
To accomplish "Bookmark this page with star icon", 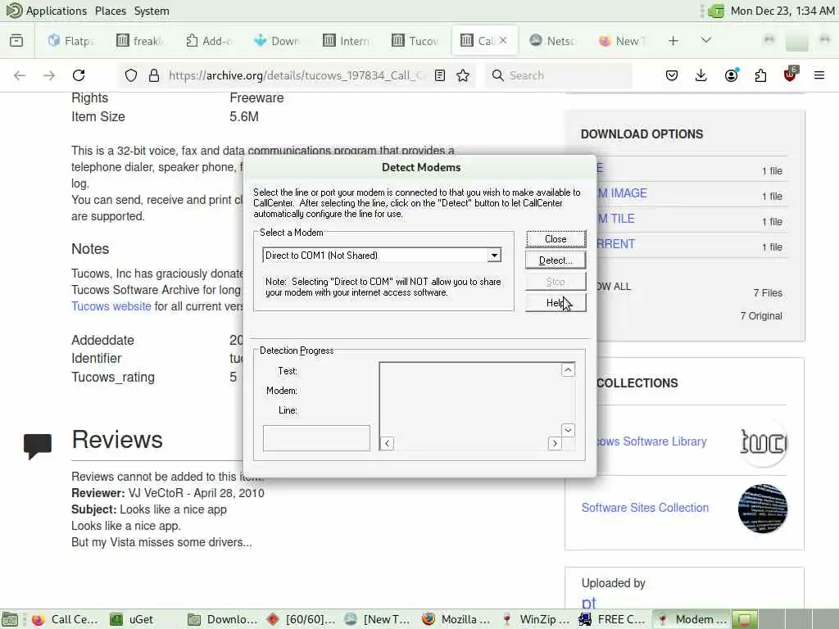I will pos(463,75).
